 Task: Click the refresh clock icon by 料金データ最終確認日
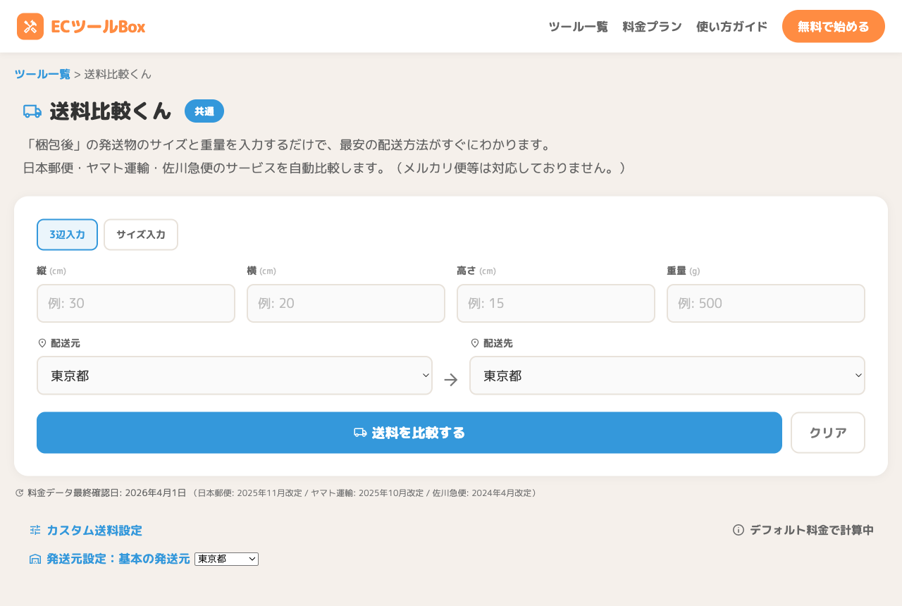coord(19,493)
